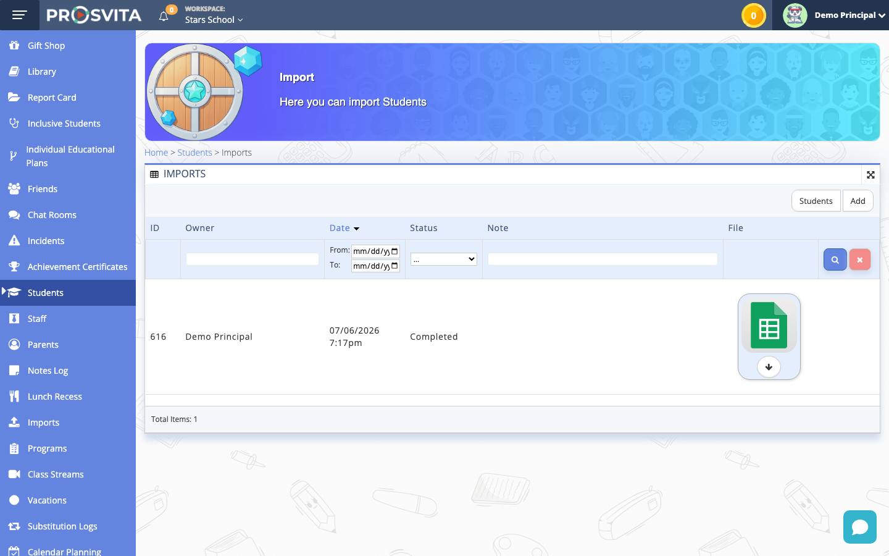Image resolution: width=889 pixels, height=556 pixels.
Task: Click the Friends group icon
Action: [14, 188]
